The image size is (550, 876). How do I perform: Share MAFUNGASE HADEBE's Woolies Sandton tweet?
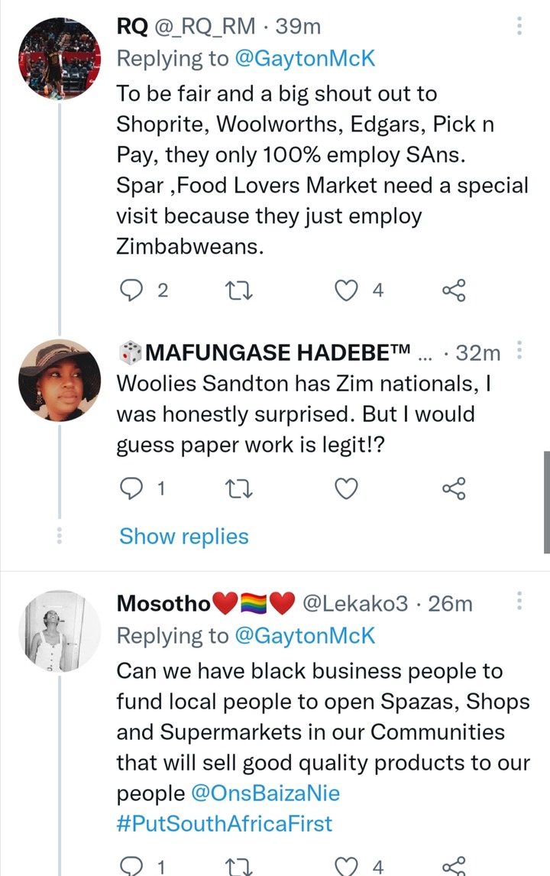coord(454,489)
